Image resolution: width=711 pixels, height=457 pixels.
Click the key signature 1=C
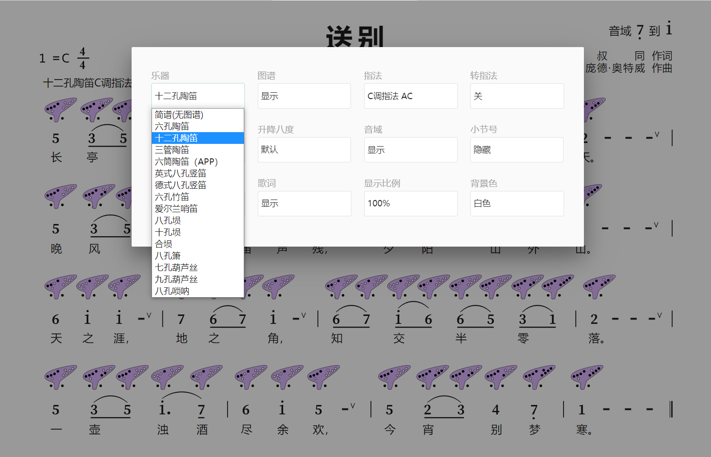[54, 58]
